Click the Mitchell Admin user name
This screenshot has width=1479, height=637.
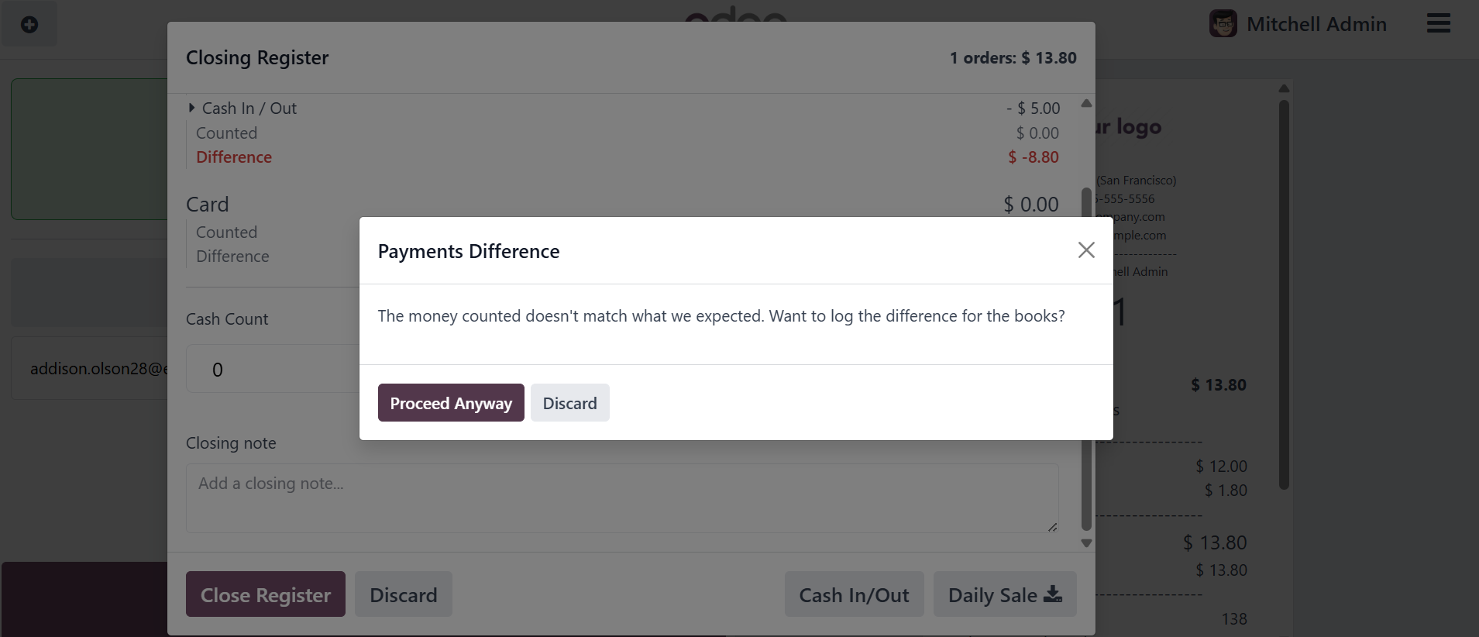pyautogui.click(x=1316, y=24)
